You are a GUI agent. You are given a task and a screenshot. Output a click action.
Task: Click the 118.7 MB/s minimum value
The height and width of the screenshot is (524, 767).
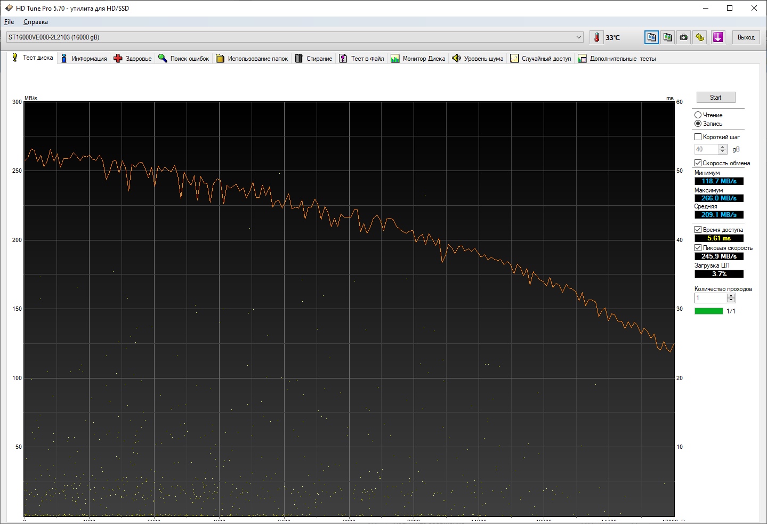(x=719, y=181)
